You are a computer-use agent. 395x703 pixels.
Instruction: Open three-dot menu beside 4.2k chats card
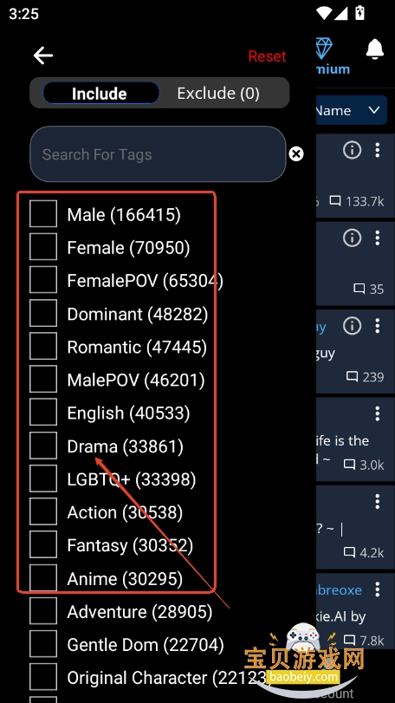pos(378,501)
